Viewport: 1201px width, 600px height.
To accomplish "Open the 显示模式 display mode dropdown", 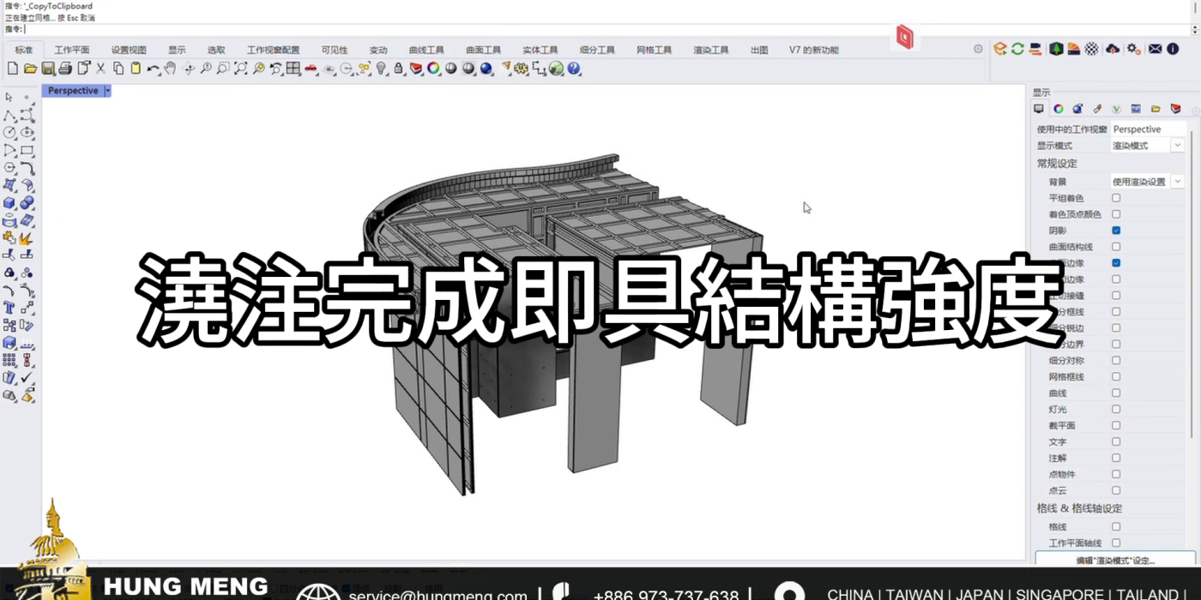I will 1178,146.
